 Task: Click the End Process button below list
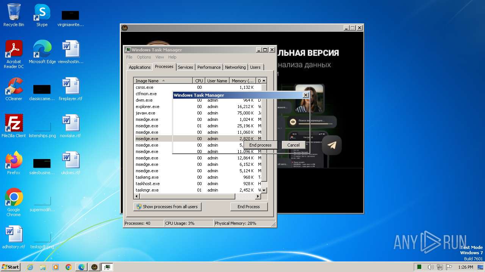pyautogui.click(x=249, y=207)
